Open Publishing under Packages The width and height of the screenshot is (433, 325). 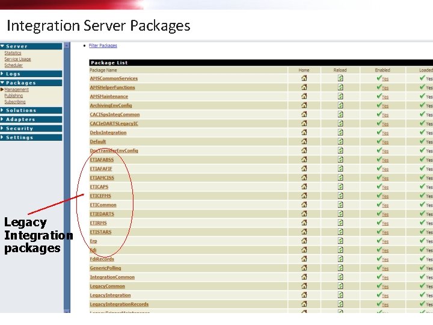click(13, 96)
